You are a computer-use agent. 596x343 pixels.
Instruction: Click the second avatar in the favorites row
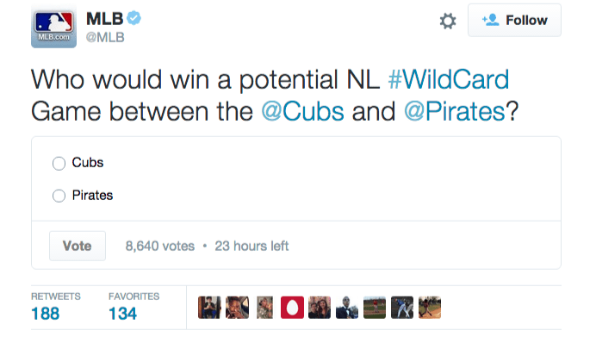[x=237, y=308]
